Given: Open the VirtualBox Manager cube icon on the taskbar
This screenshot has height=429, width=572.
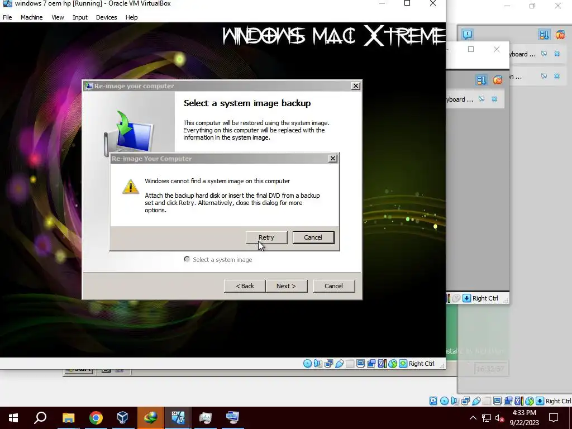Looking at the screenshot, I should point(123,418).
